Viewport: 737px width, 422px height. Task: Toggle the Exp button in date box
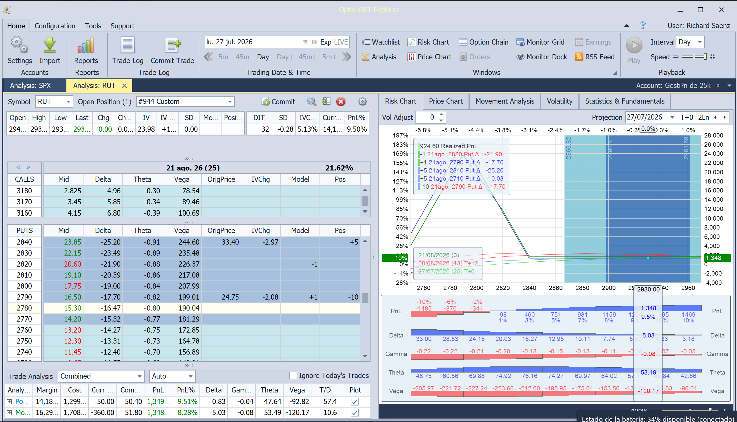tap(325, 42)
